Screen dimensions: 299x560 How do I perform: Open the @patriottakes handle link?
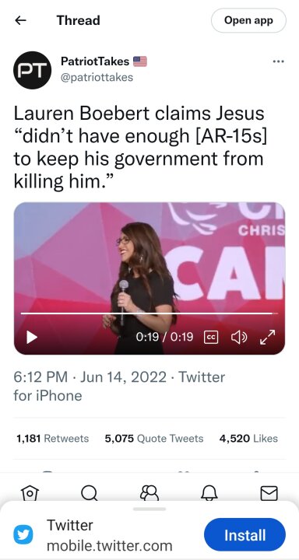pos(97,78)
